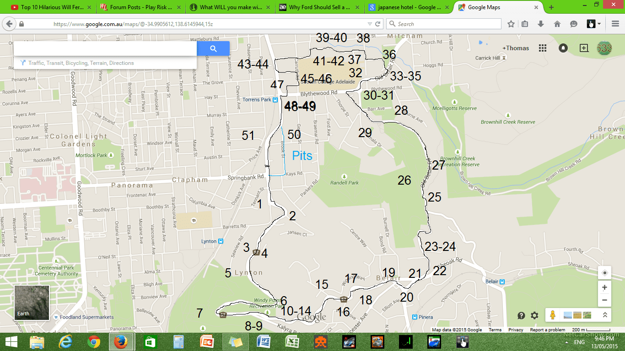Reload the page with the refresh icon
Screen dimensions: 625x351
pos(378,24)
